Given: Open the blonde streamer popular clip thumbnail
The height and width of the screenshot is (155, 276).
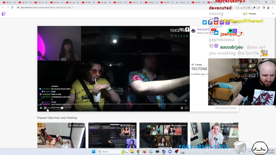Looking at the screenshot, I should [214, 135].
